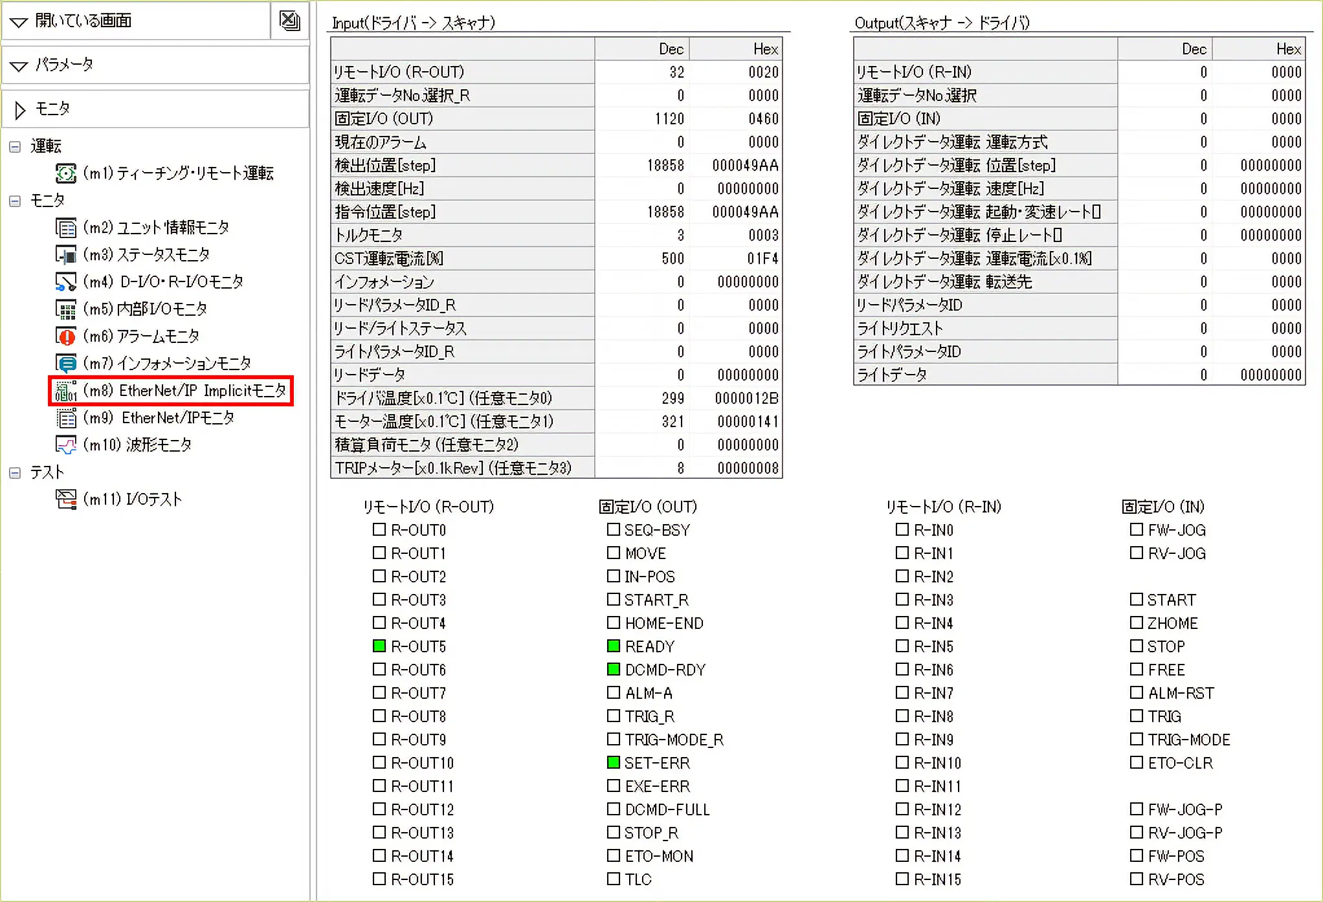Select (m6) アラームモニタ tree item
Image resolution: width=1323 pixels, height=902 pixels.
[x=141, y=336]
